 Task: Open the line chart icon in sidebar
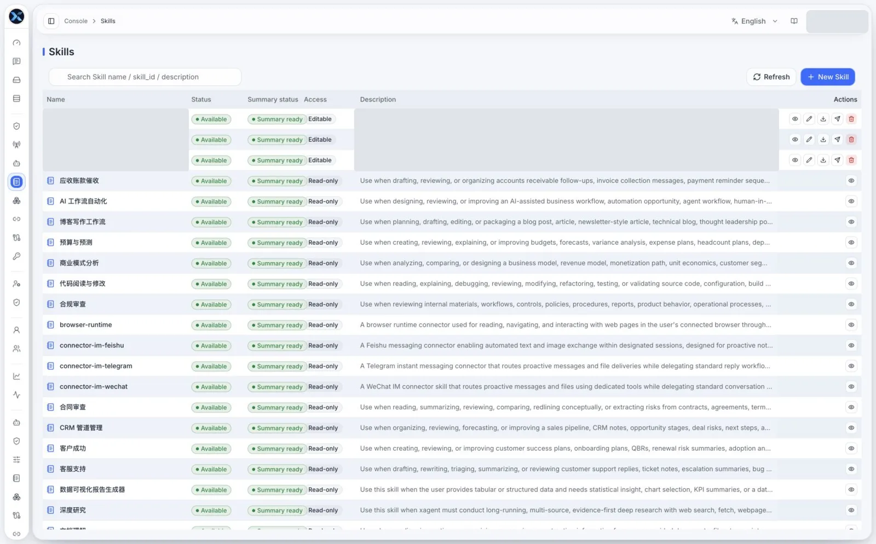click(x=16, y=376)
